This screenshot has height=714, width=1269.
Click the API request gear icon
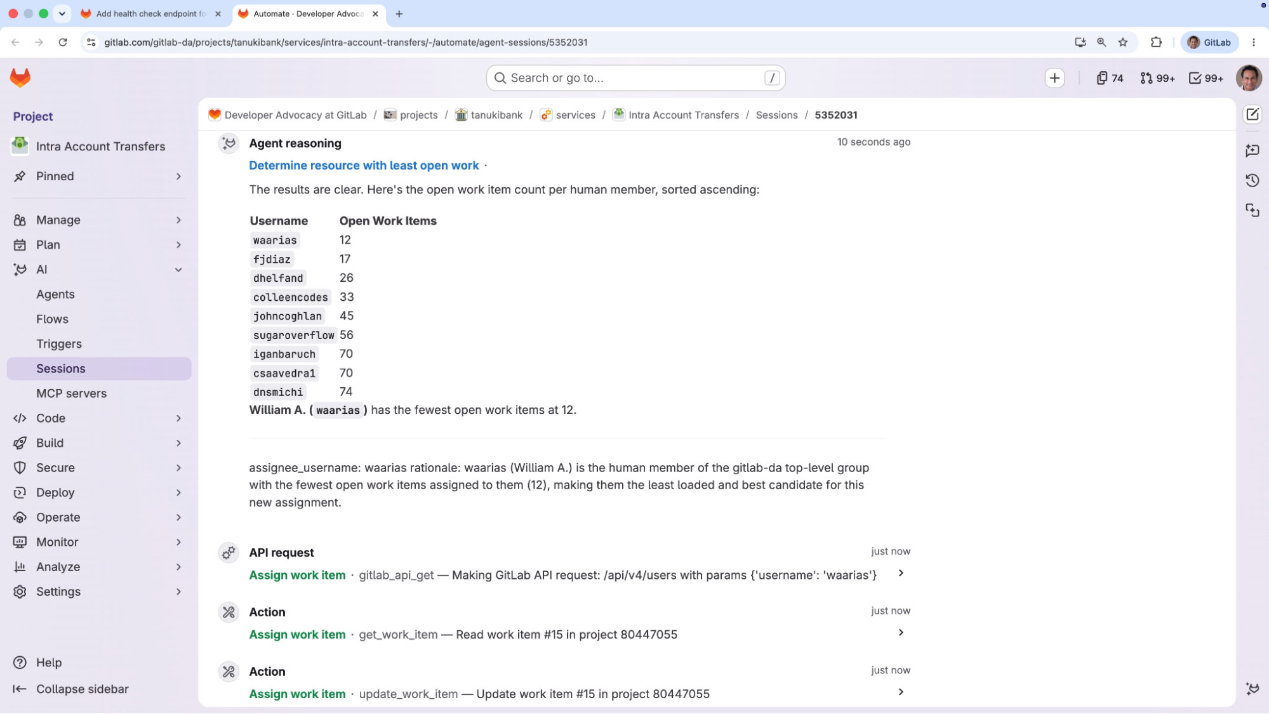(229, 553)
